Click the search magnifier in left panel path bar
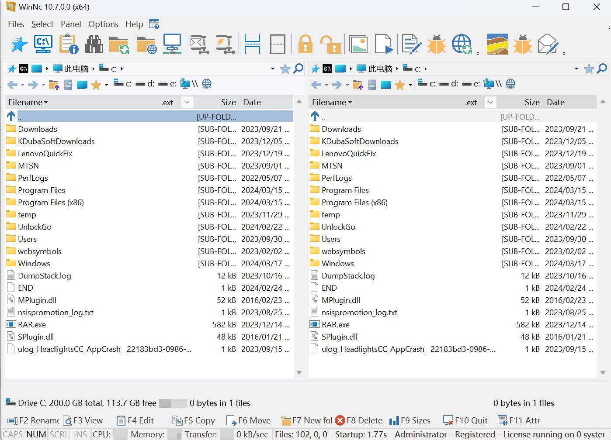This screenshot has height=440, width=611. coord(298,69)
